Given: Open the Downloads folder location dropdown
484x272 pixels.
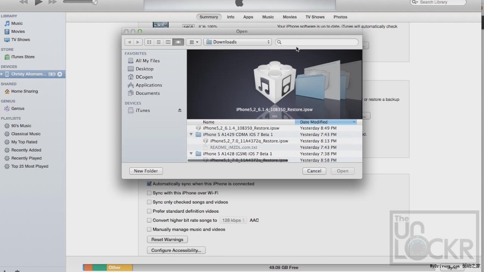Looking at the screenshot, I should point(238,42).
